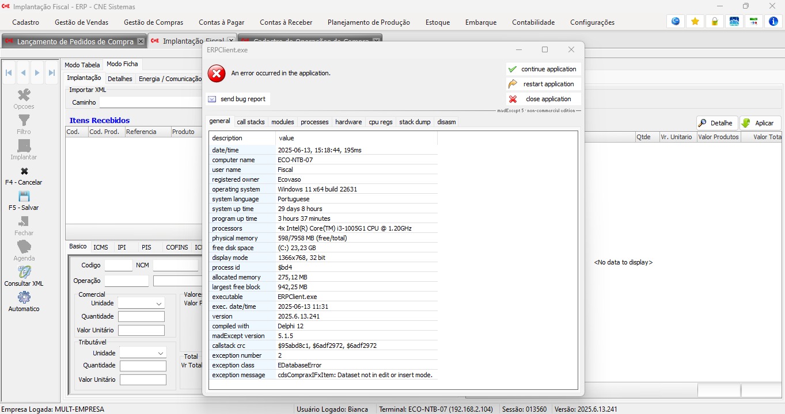785x414 pixels.
Task: Click the F4 - Cancelar X icon
Action: (x=24, y=171)
